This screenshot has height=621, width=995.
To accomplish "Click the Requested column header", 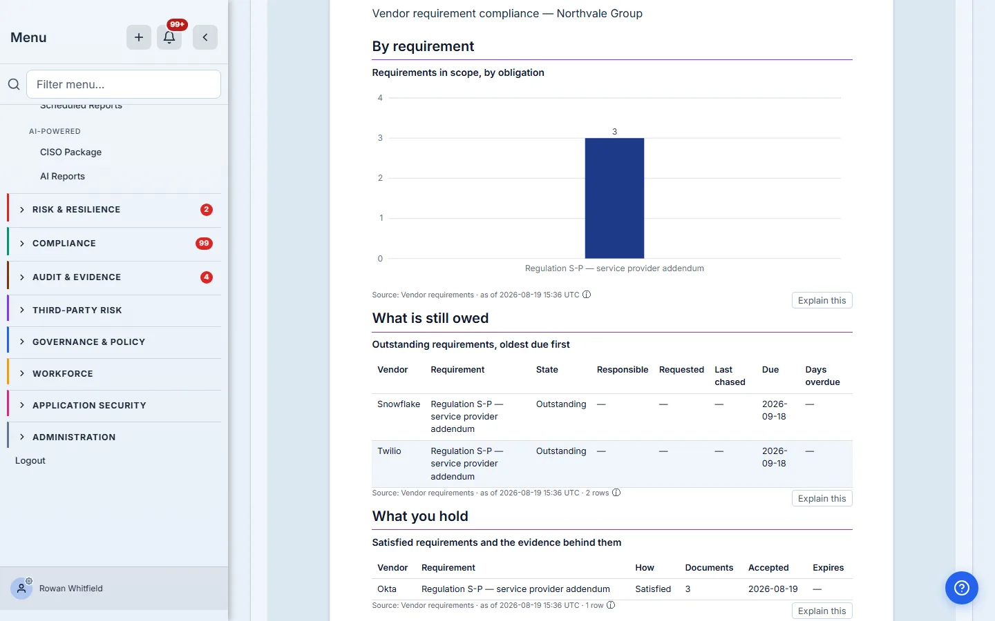I will pos(681,370).
